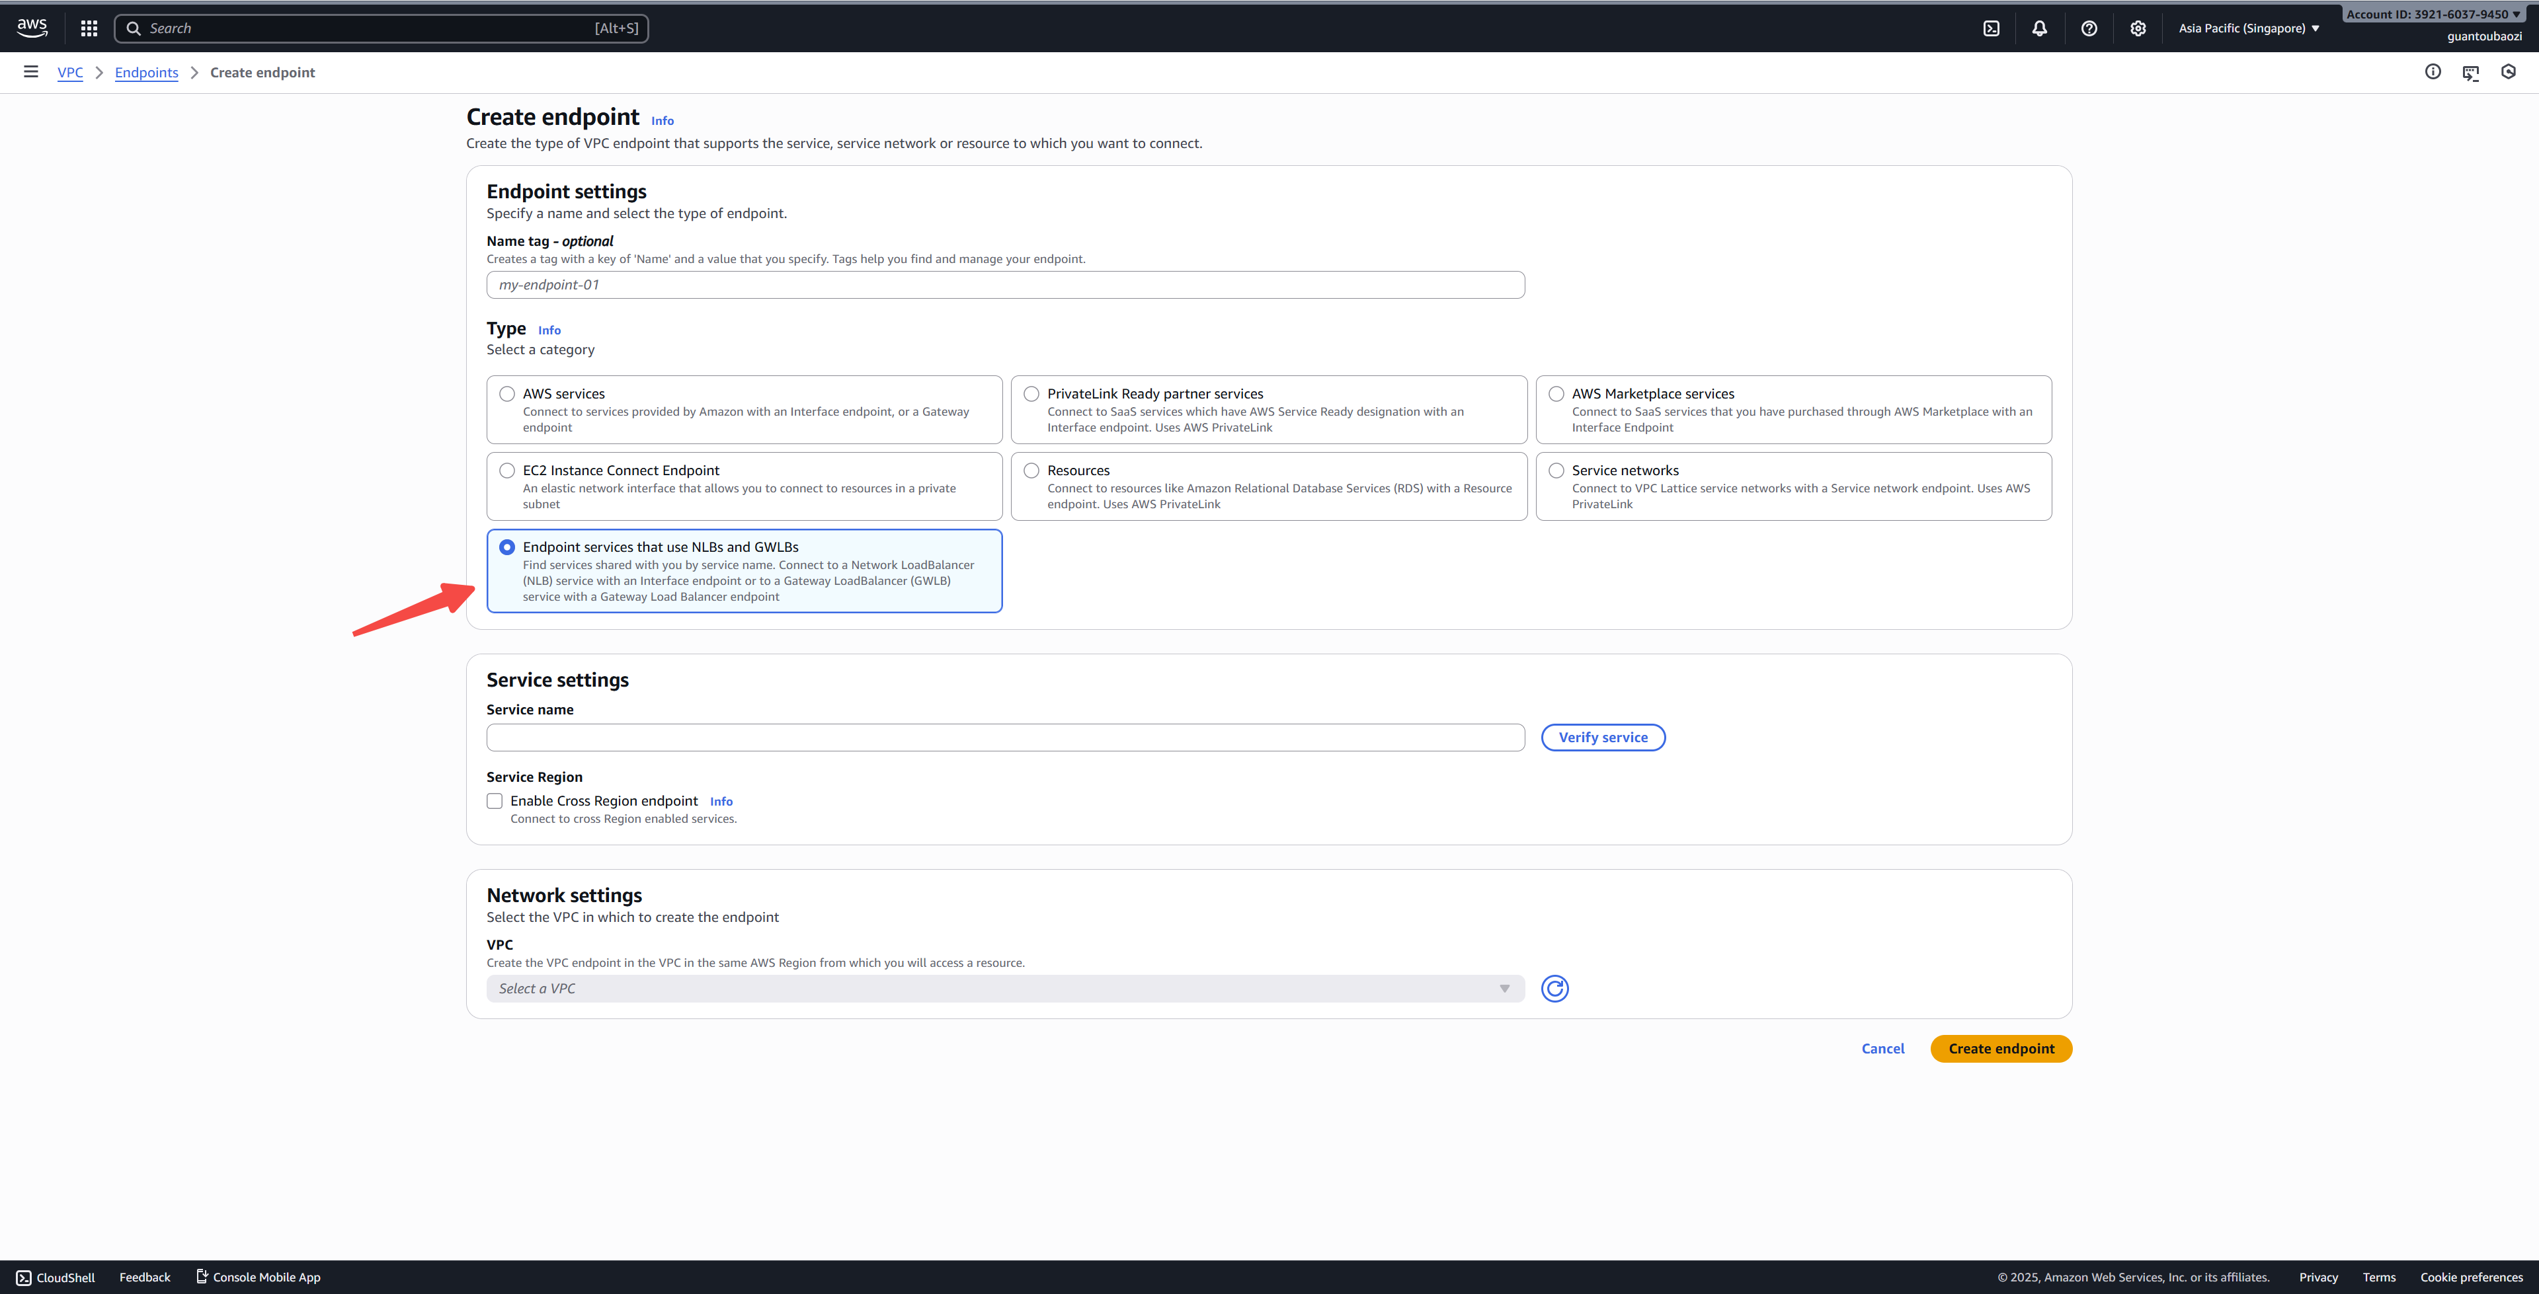The width and height of the screenshot is (2539, 1294).
Task: Expand the Account ID menu
Action: (2433, 14)
